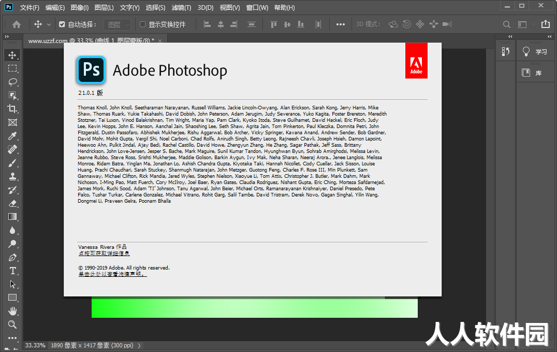Collapse the right panel dock arrows
Screen dimensions: 557x352
(550, 36)
